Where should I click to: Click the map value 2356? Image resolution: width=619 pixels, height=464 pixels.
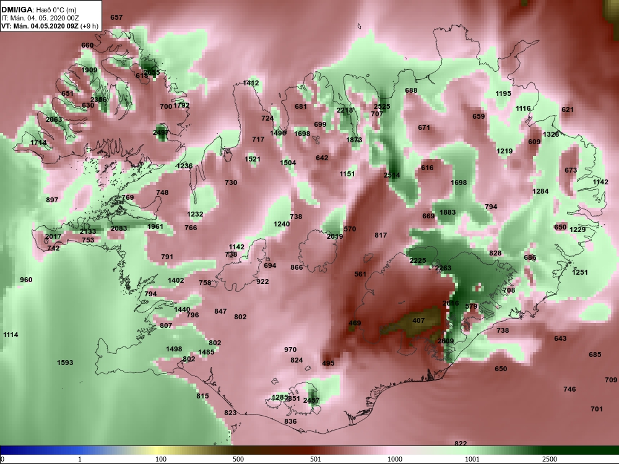(98, 100)
